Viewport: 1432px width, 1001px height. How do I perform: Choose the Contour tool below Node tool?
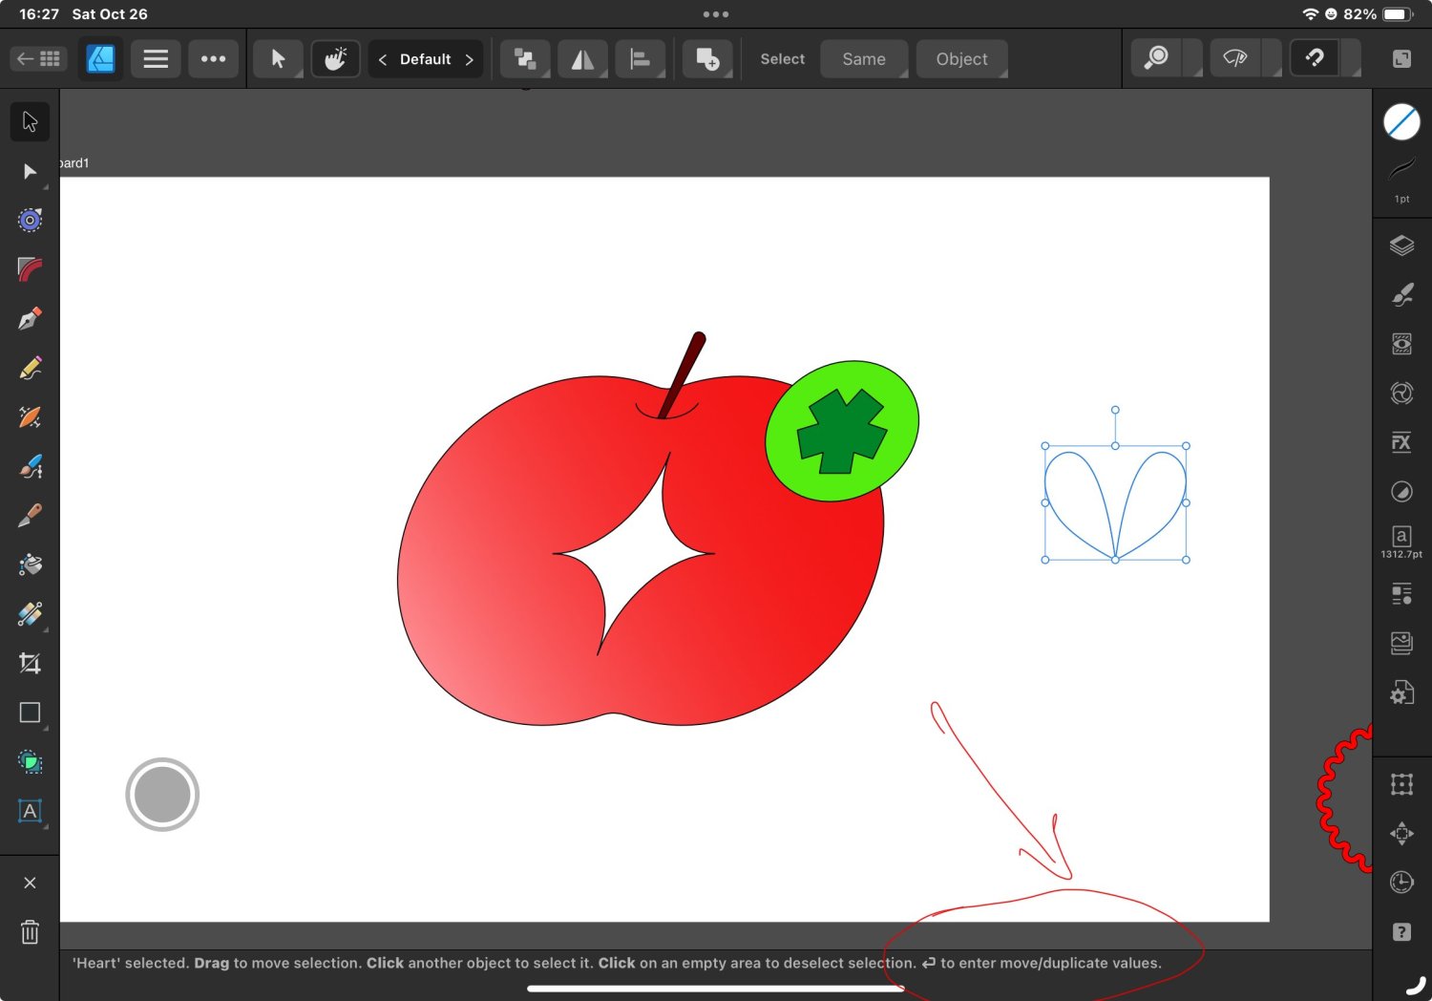pyautogui.click(x=30, y=221)
